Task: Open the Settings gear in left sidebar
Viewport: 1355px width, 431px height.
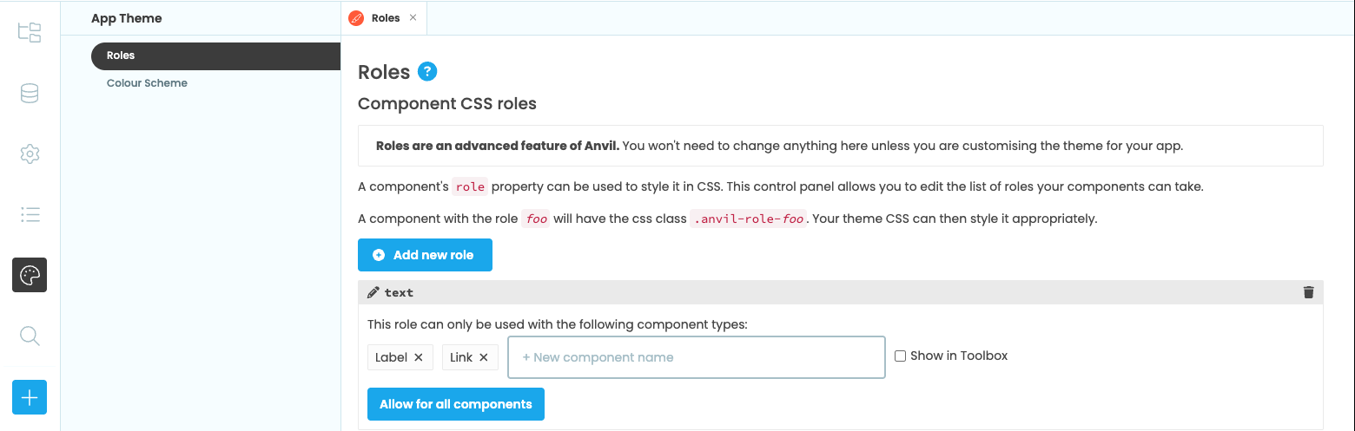Action: [x=30, y=154]
